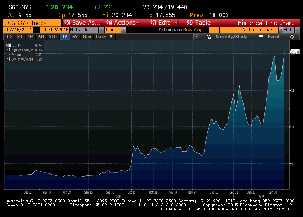The image size is (303, 217).
Task: Select the 5Y range tab
Action: [75, 37]
